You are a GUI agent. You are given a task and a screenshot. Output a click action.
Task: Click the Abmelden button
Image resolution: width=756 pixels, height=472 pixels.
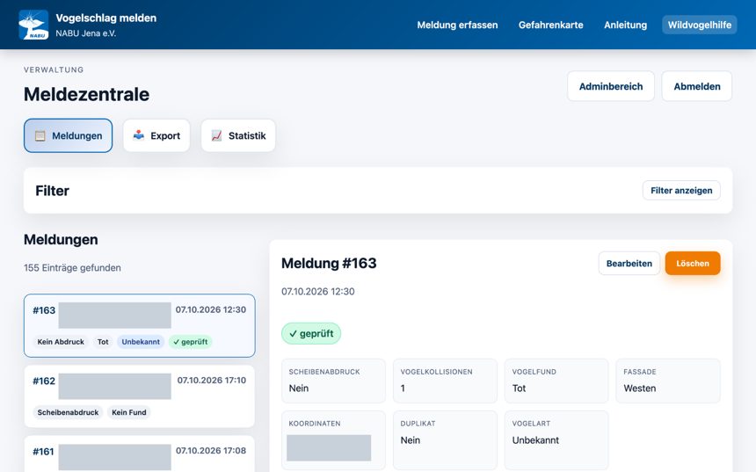[697, 86]
